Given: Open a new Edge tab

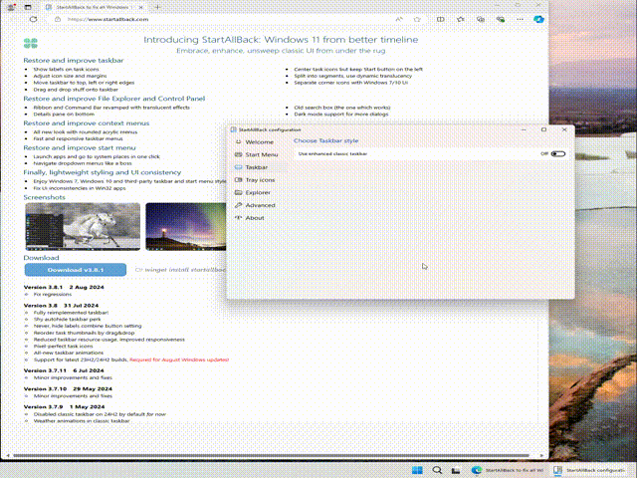Looking at the screenshot, I should point(158,7).
